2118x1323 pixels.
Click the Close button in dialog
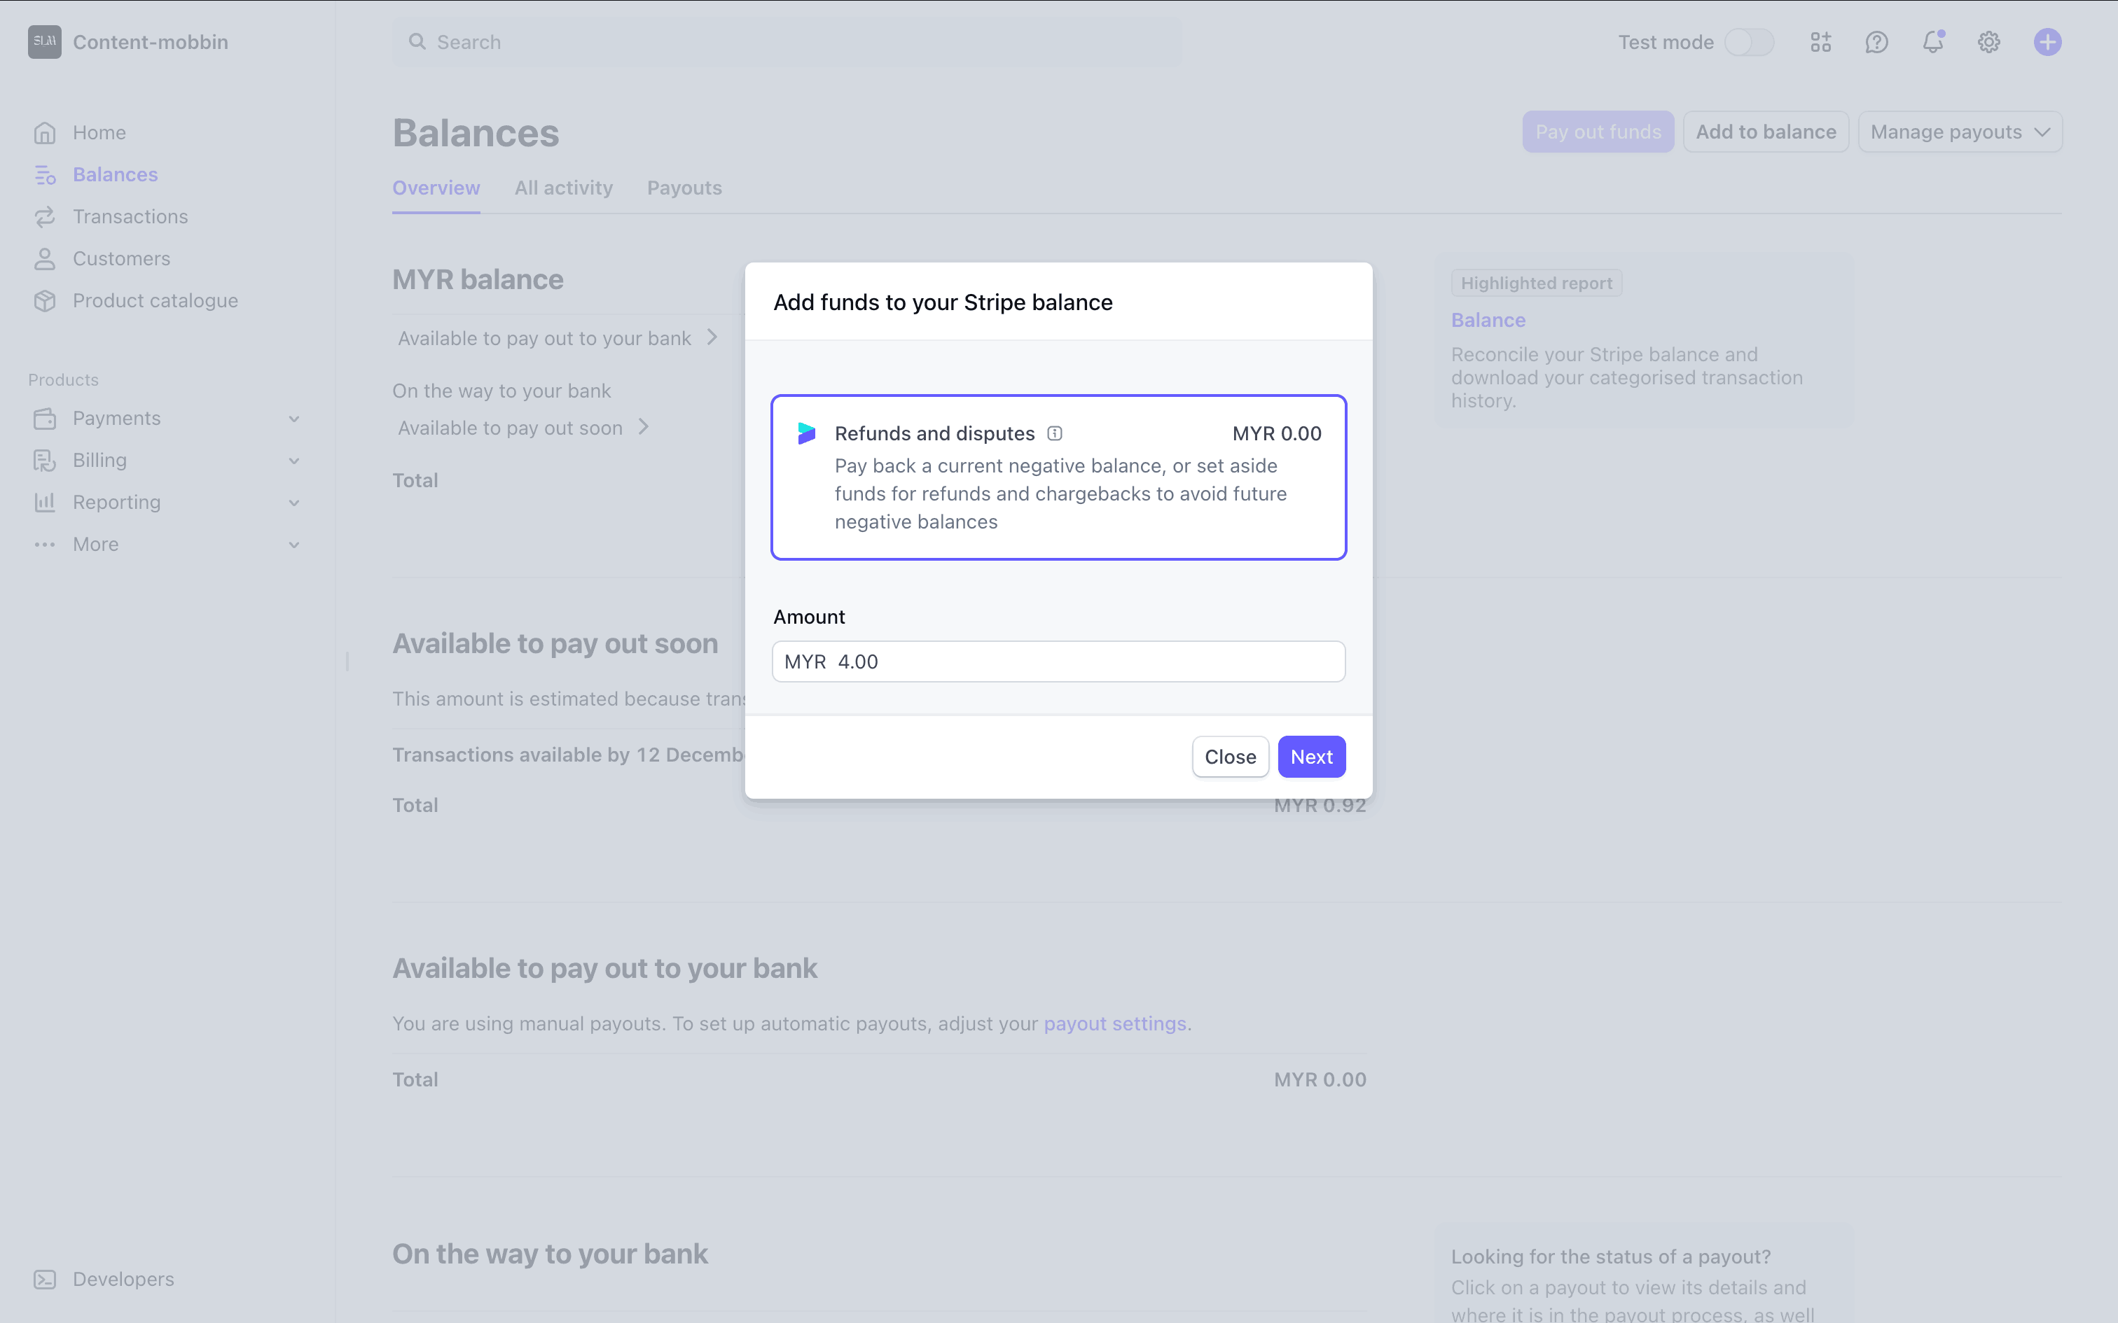[x=1230, y=757]
